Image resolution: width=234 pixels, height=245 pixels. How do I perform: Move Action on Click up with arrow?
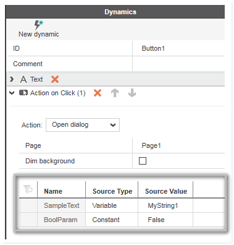tap(115, 93)
